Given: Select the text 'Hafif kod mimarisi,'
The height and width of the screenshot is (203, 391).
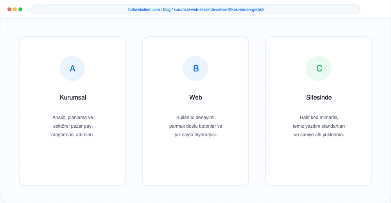Looking at the screenshot, I should click(x=319, y=118).
